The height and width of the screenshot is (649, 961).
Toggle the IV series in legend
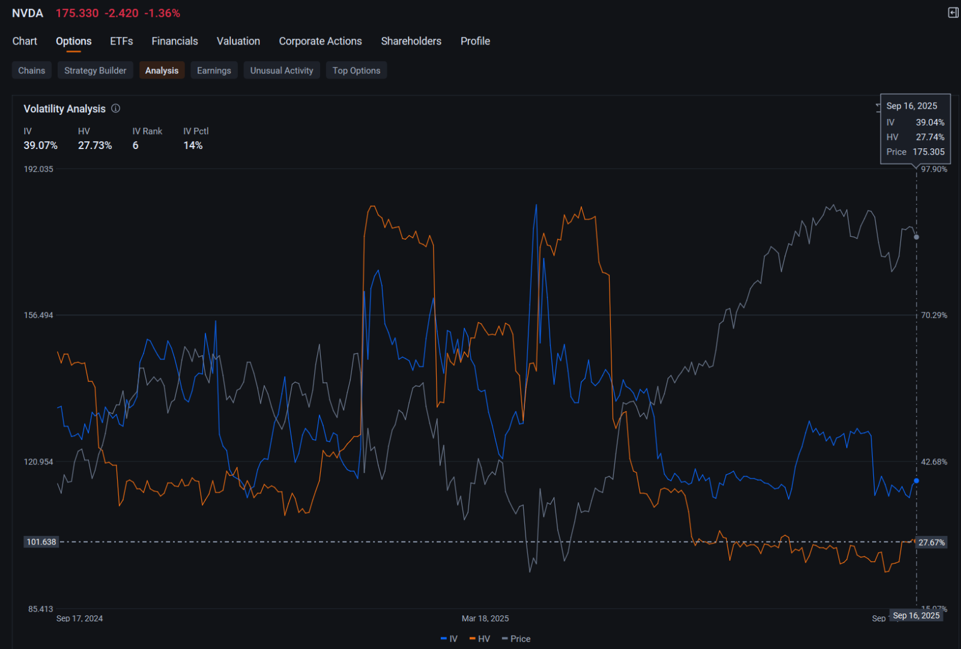449,639
